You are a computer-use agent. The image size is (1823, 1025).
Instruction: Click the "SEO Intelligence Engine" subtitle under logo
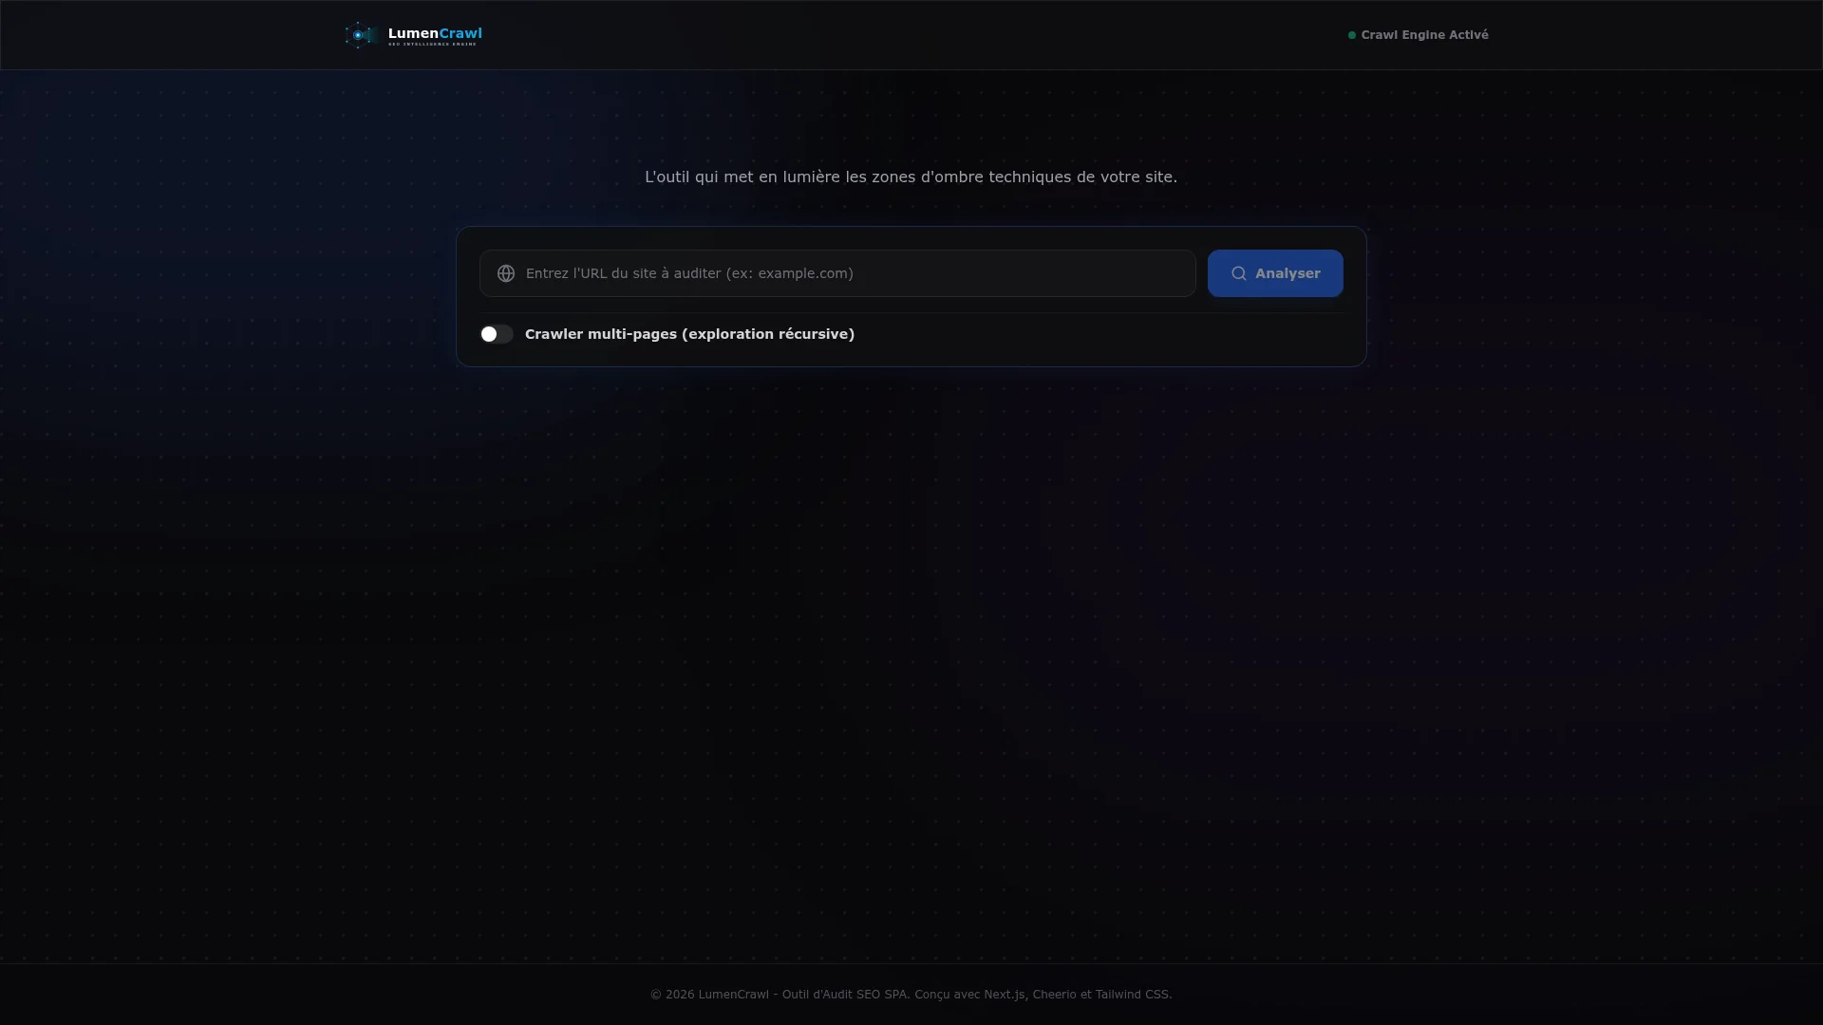coord(432,45)
